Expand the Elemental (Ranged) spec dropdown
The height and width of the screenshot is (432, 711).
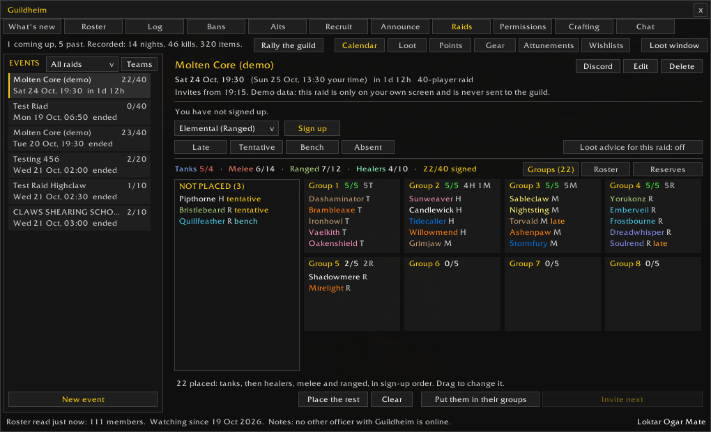click(227, 128)
